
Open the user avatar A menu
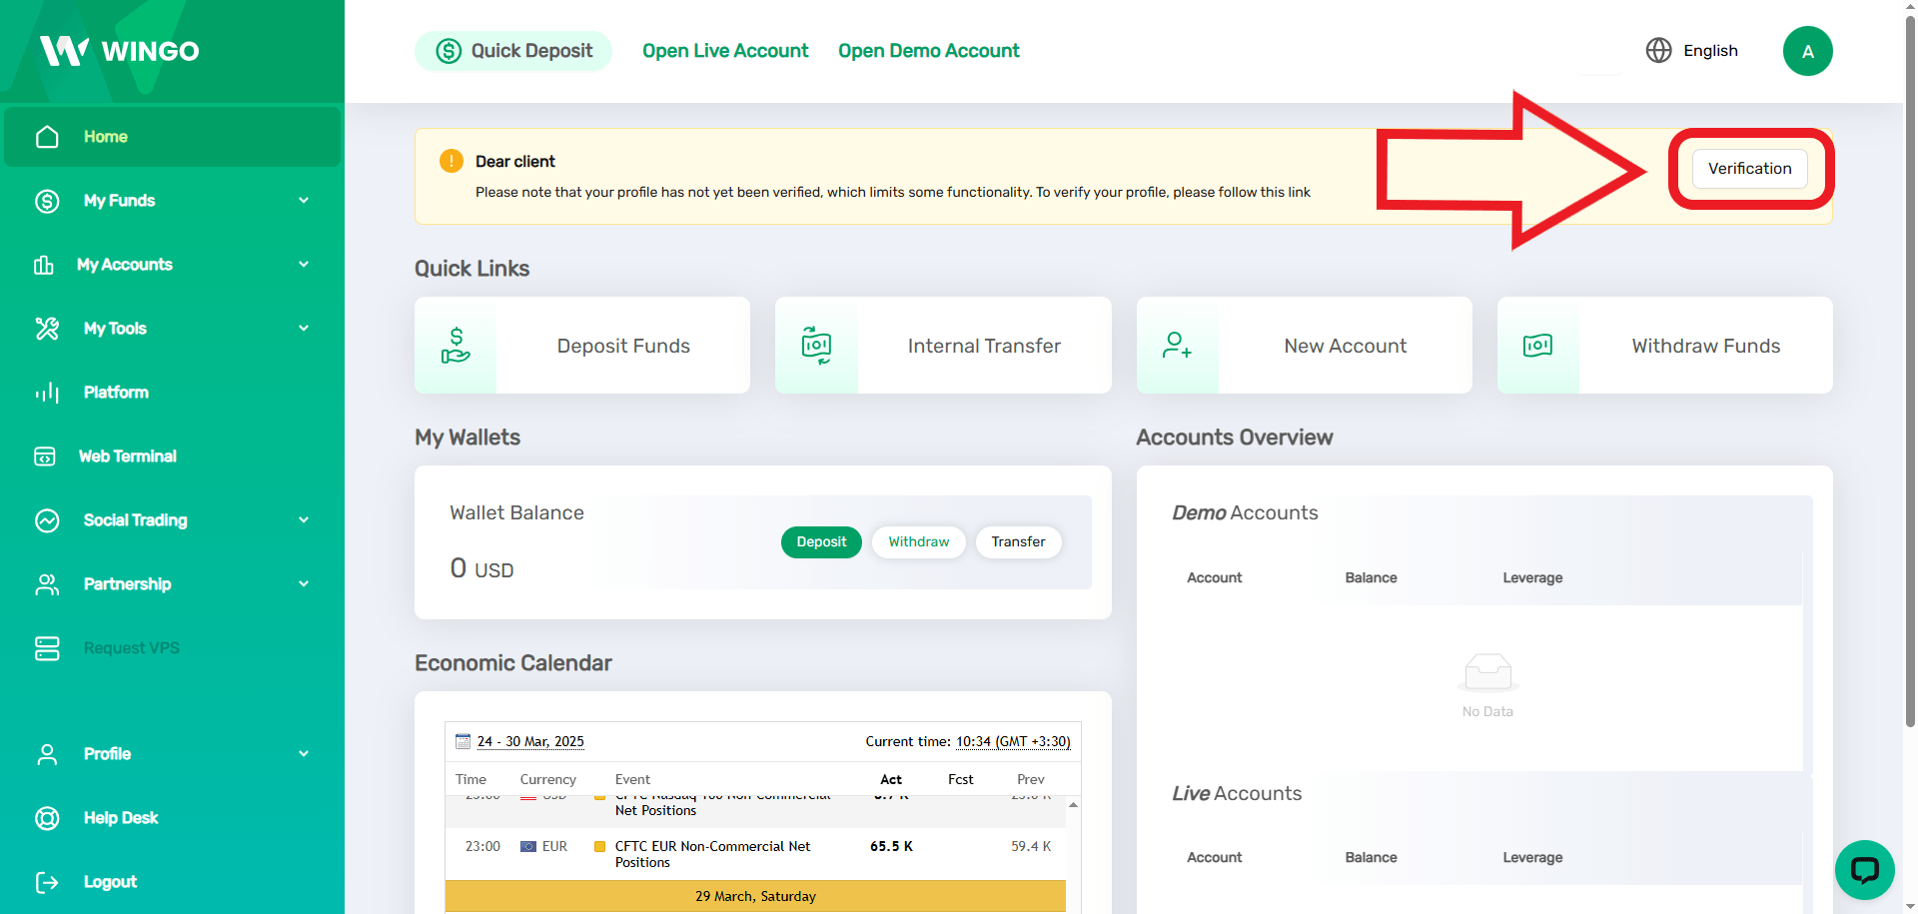[x=1807, y=51]
